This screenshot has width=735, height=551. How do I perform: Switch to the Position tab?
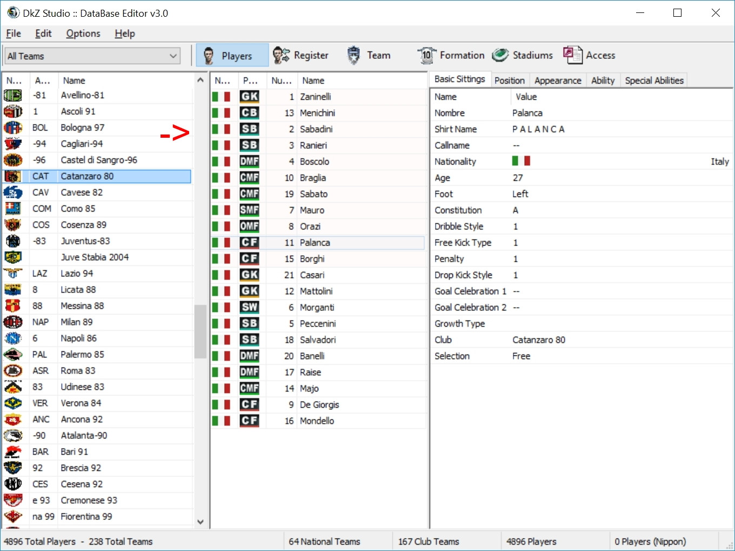(510, 80)
